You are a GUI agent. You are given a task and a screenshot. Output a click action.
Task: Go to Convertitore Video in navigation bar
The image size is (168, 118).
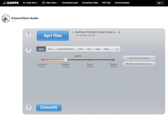[90, 3]
